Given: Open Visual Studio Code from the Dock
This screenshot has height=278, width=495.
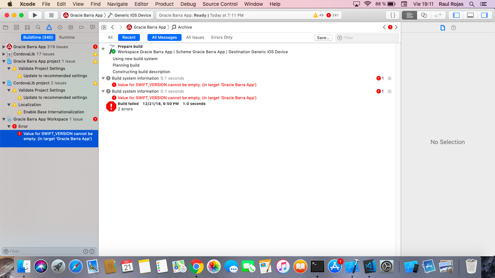Looking at the screenshot, I should 369,267.
